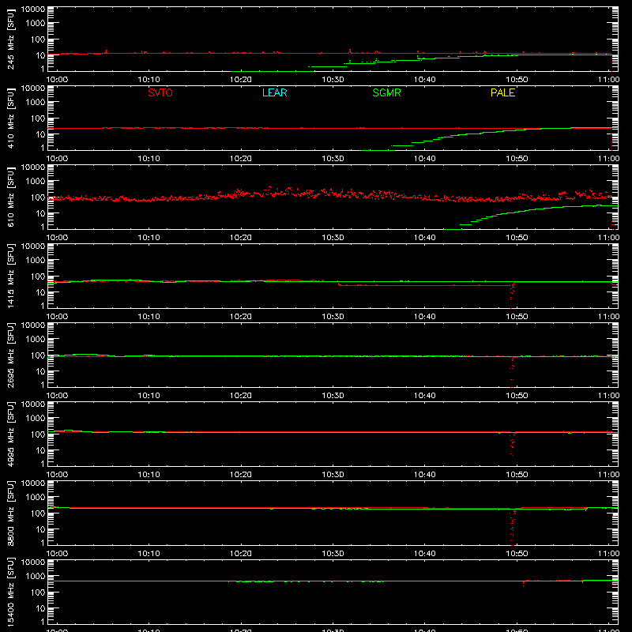Click the 11:00 time label under 4995 MHz plot

pos(608,475)
